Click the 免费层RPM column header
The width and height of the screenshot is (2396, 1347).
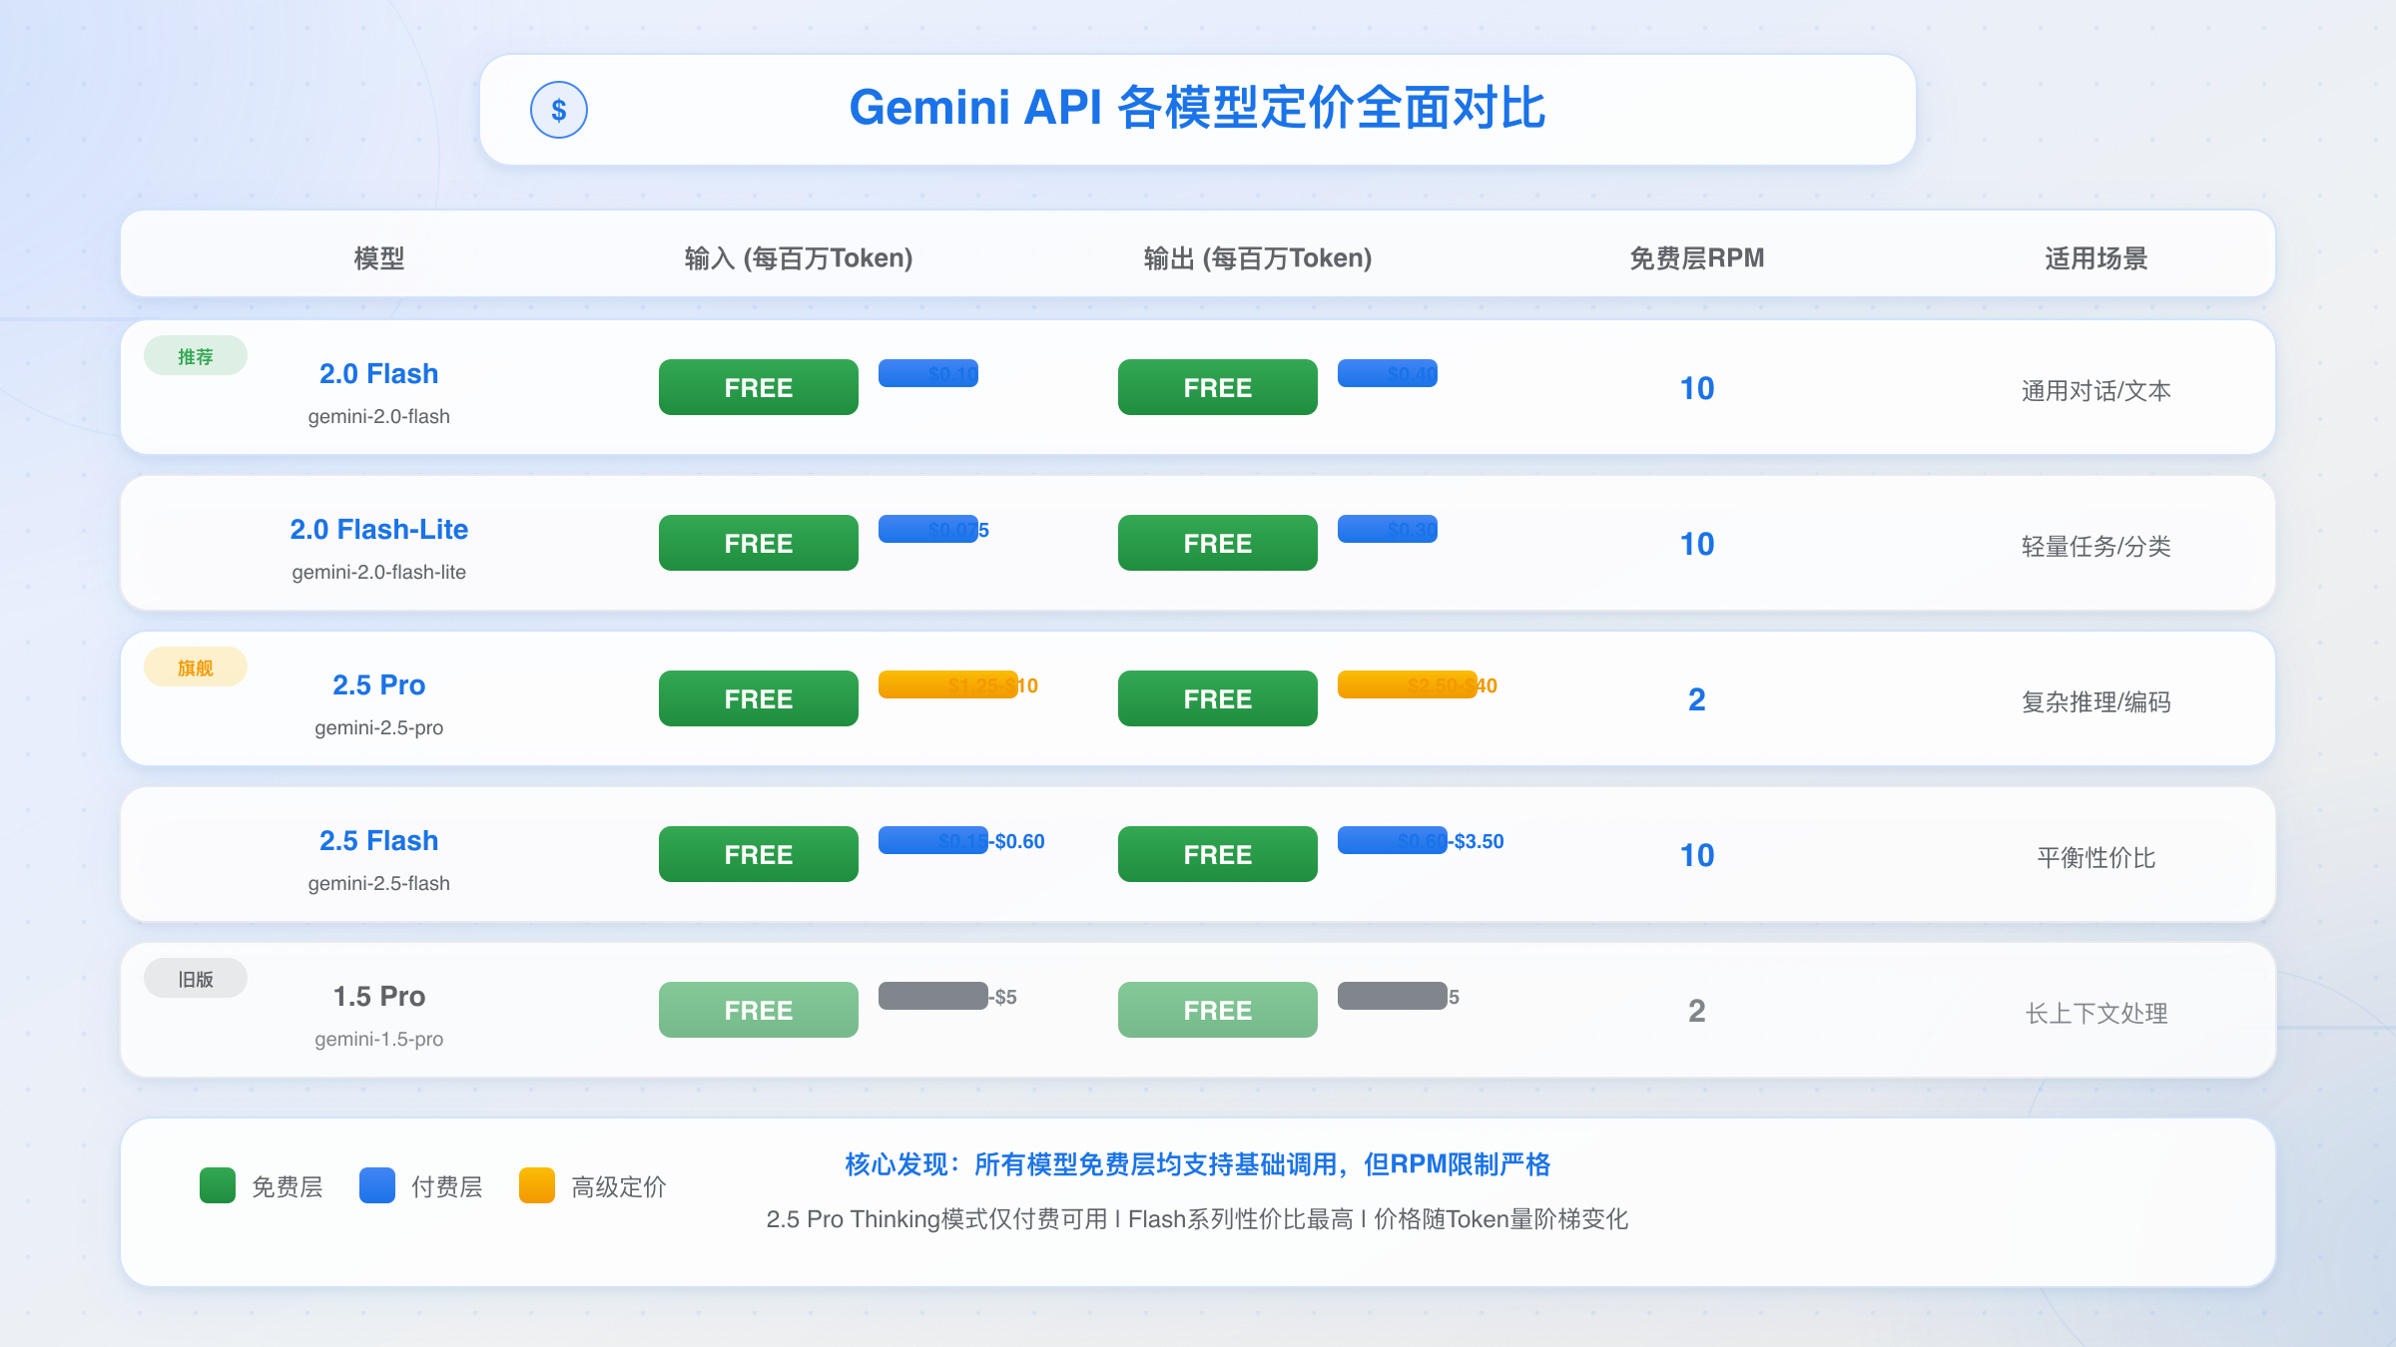pyautogui.click(x=1697, y=258)
